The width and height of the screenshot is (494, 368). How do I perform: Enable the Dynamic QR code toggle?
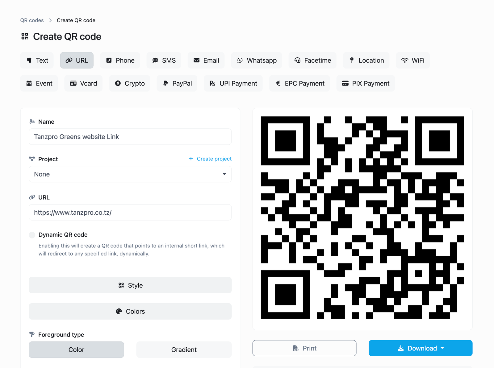32,235
